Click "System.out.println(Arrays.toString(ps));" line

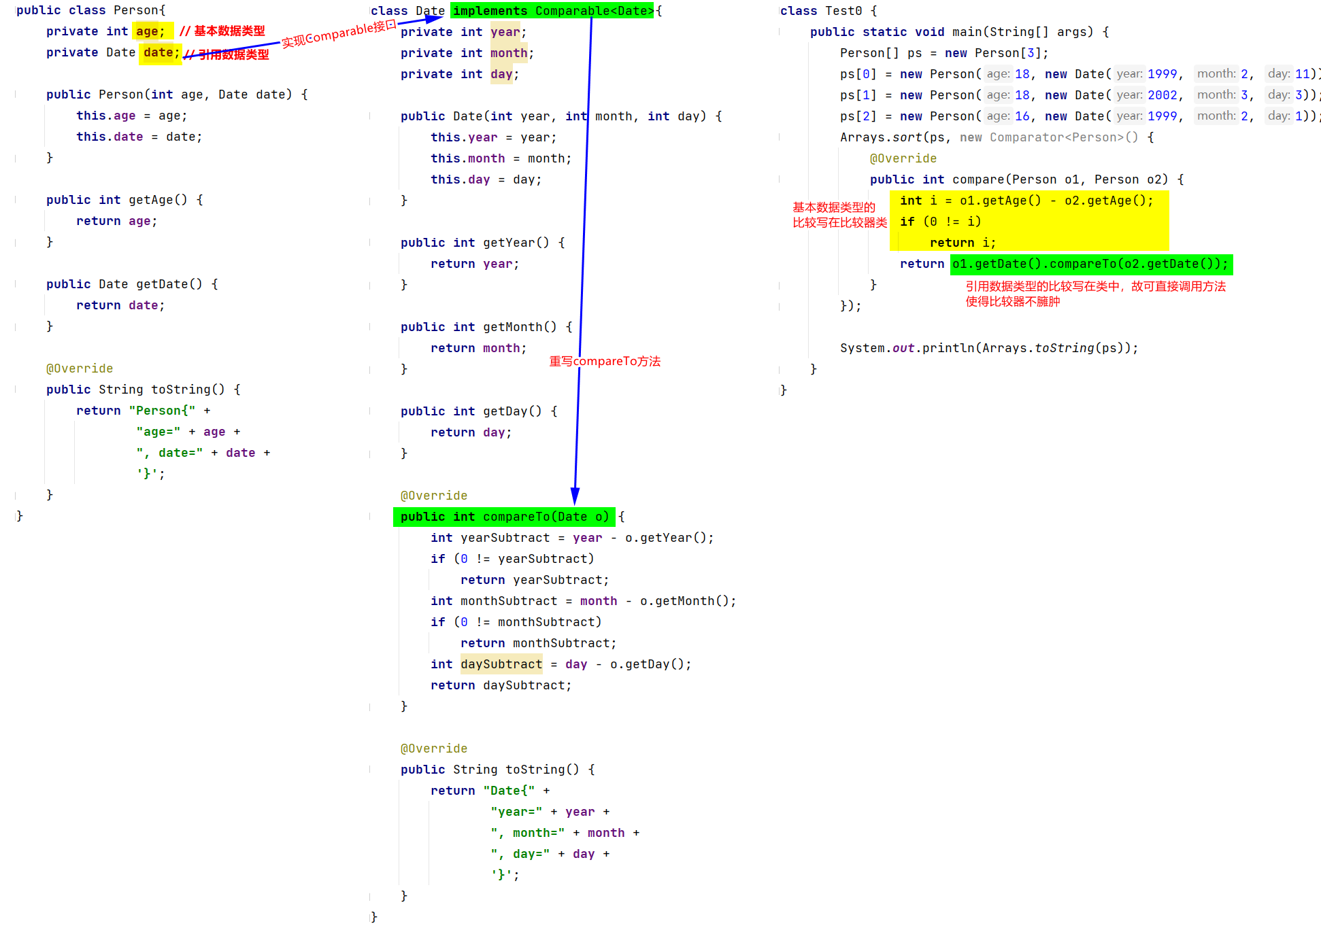click(x=989, y=348)
